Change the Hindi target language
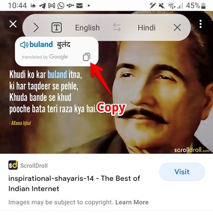This screenshot has height=215, width=213. click(x=147, y=28)
